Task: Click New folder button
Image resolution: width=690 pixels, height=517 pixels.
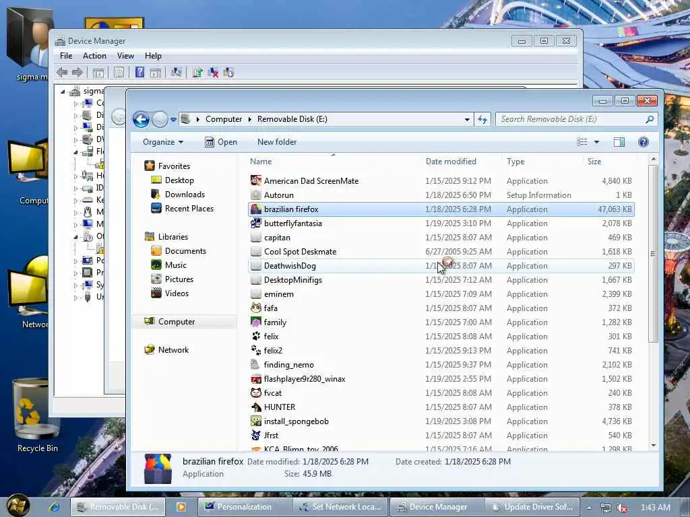Action: 277,142
